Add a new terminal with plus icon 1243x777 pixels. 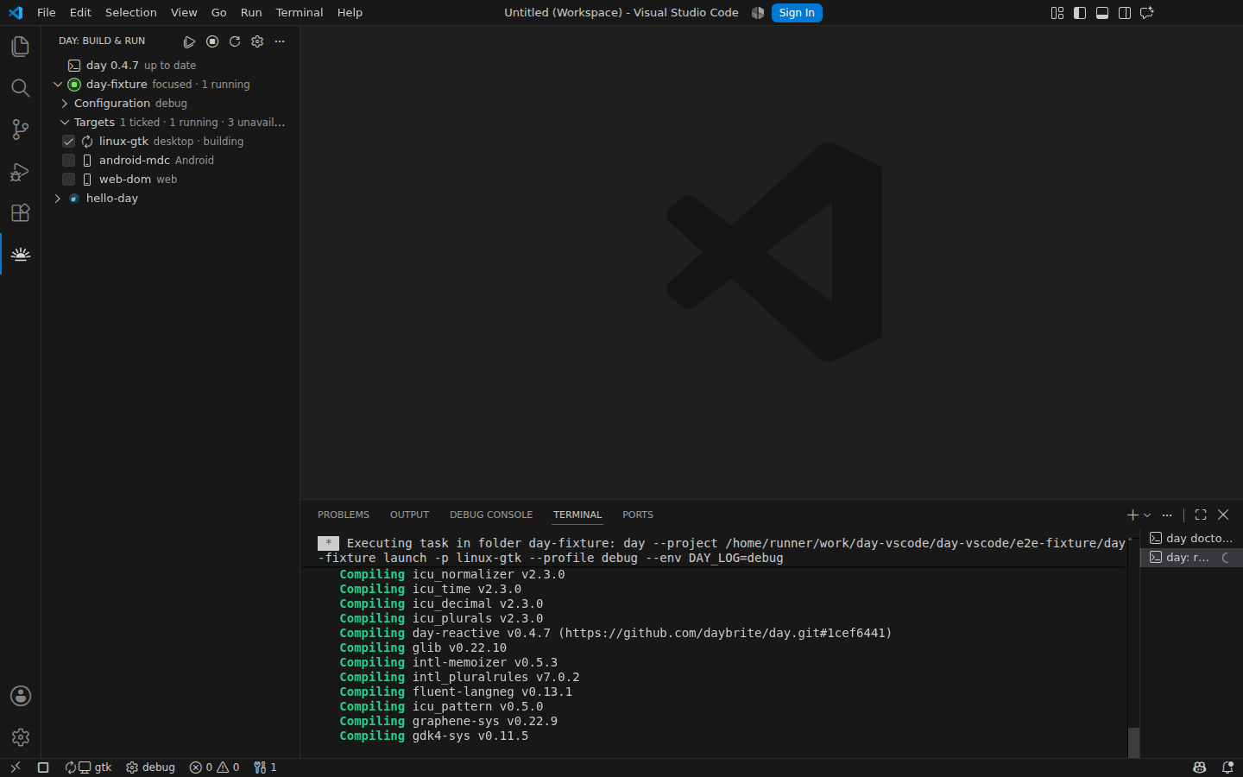click(x=1133, y=515)
